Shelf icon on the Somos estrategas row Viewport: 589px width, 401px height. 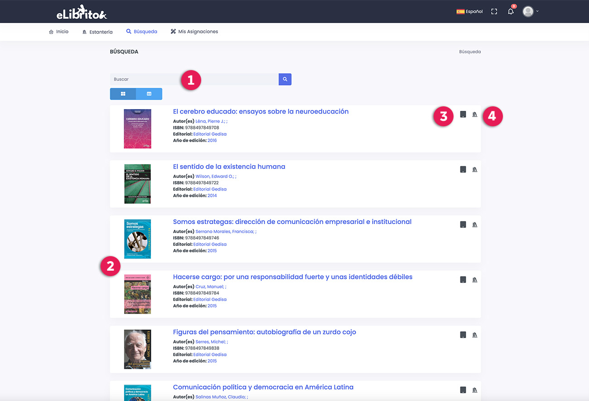pos(475,224)
